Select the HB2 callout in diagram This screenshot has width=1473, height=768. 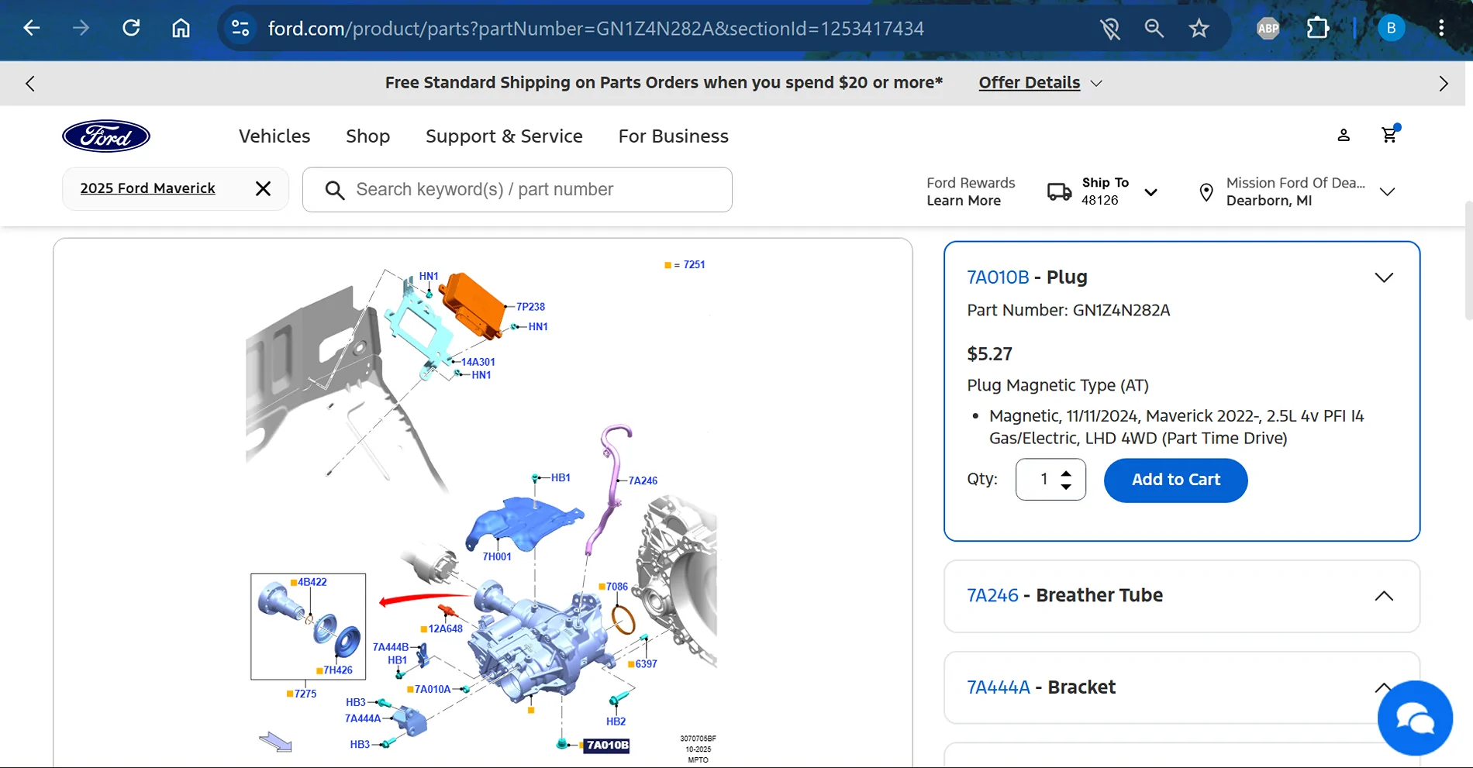(x=616, y=722)
